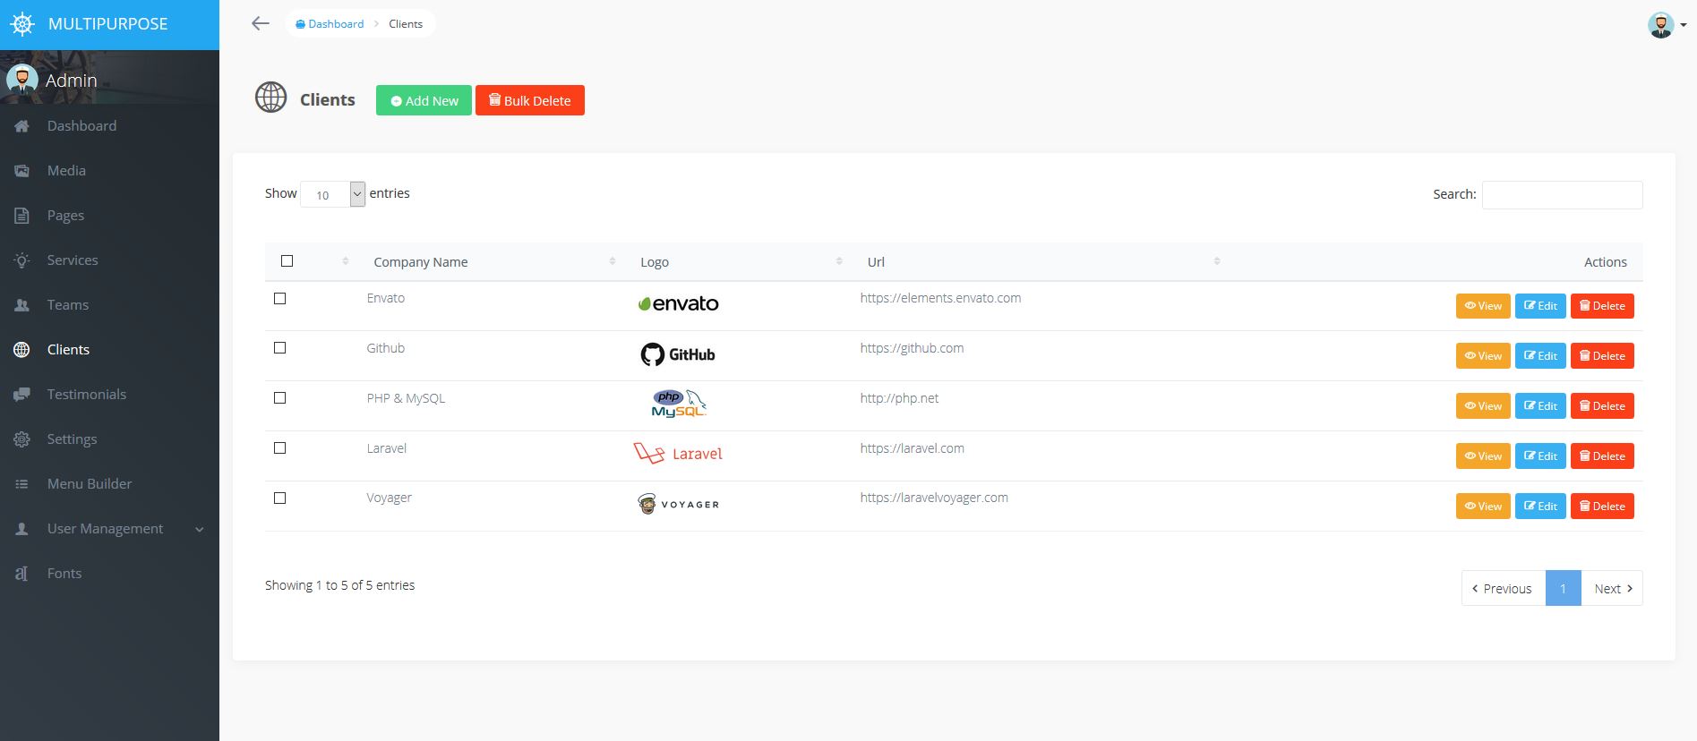Click the Testimonials chat icon in sidebar
This screenshot has height=741, width=1697.
(x=22, y=395)
